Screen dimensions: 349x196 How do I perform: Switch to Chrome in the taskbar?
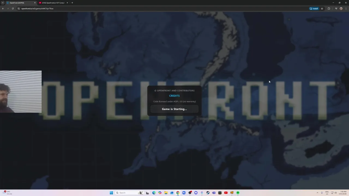click(x=178, y=193)
